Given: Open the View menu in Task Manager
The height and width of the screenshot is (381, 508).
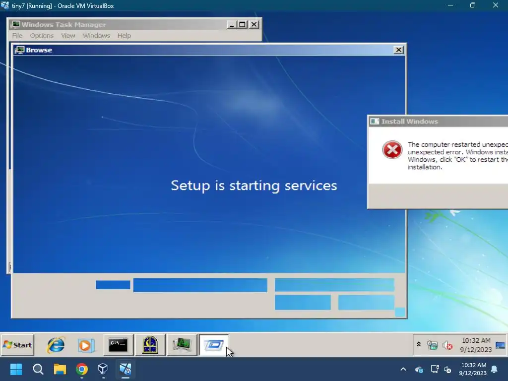Looking at the screenshot, I should click(68, 36).
